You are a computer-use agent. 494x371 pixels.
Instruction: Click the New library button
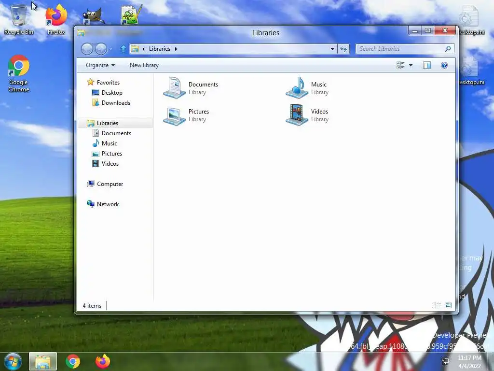144,65
